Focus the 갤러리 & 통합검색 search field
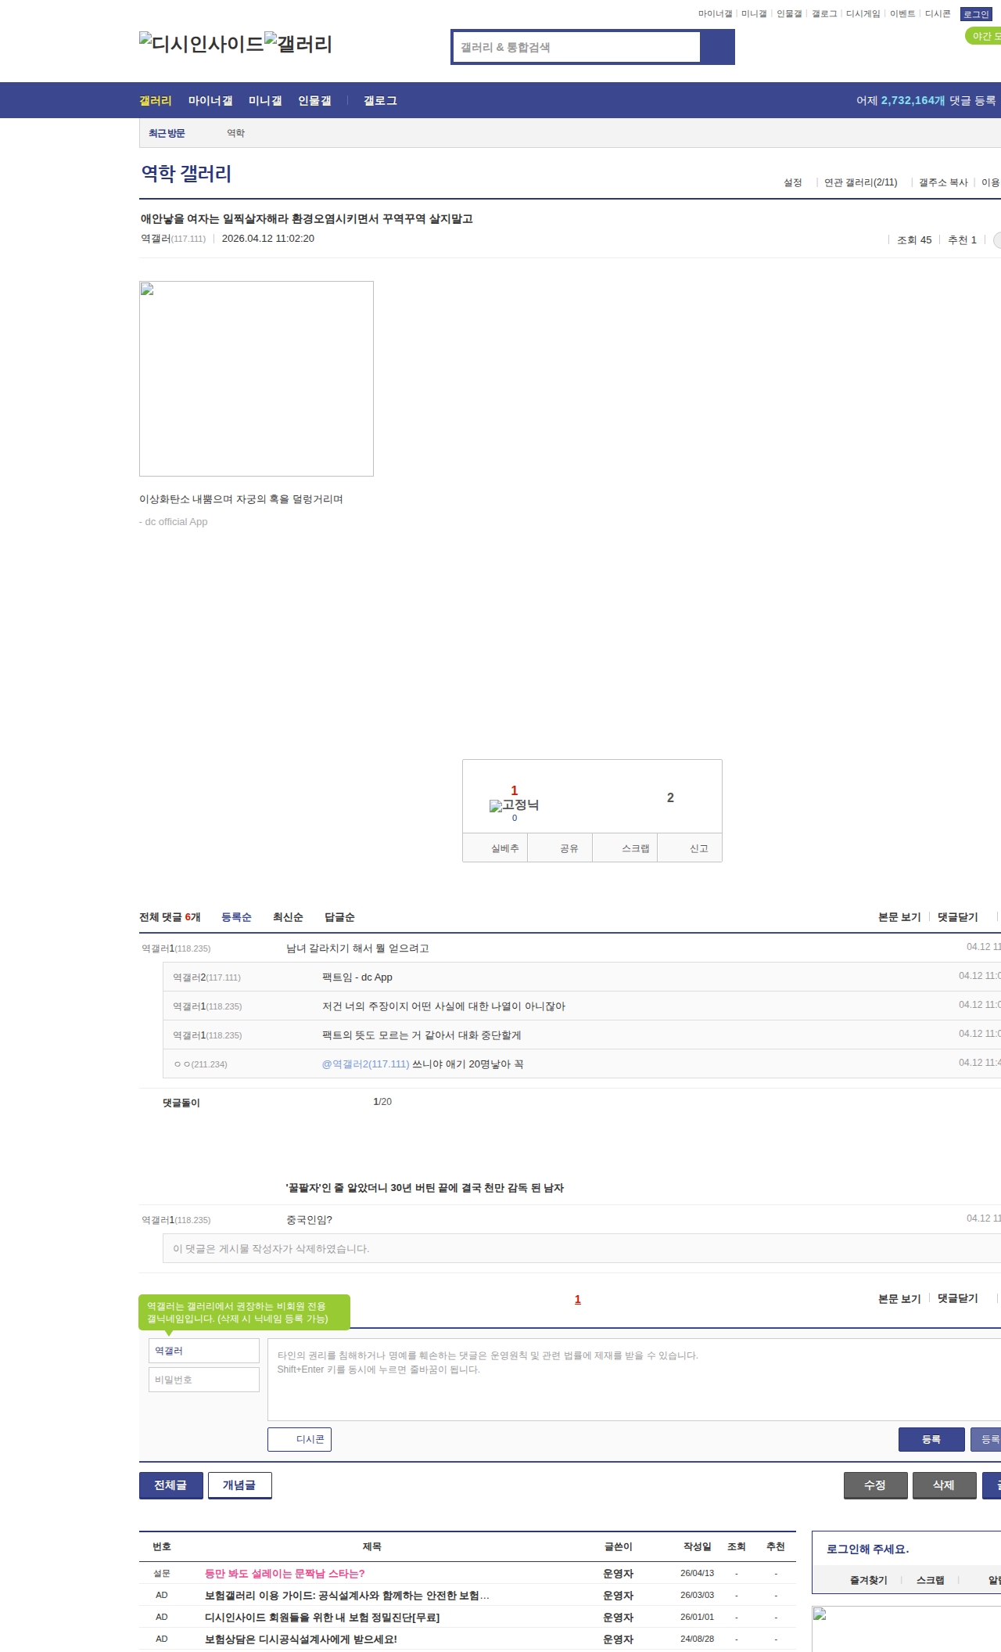Screen dimensions: 1001x1652 pos(577,47)
